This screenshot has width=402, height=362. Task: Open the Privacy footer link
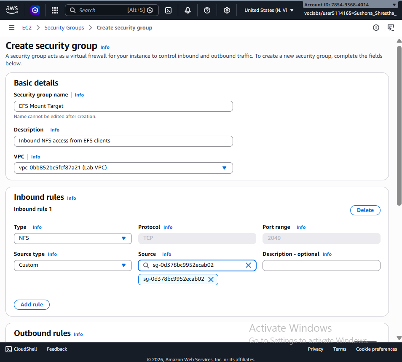pos(315,349)
